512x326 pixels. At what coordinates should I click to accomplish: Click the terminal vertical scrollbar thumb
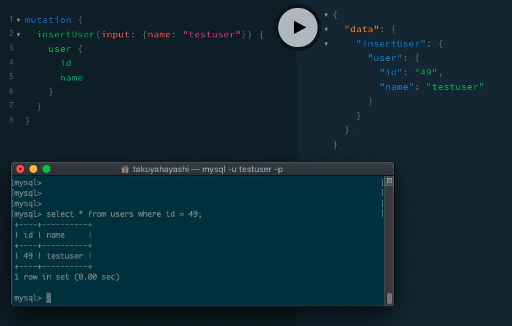(x=389, y=299)
